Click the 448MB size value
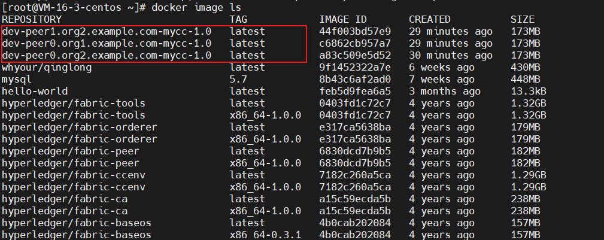Viewport: 604px width, 240px height. 526,80
